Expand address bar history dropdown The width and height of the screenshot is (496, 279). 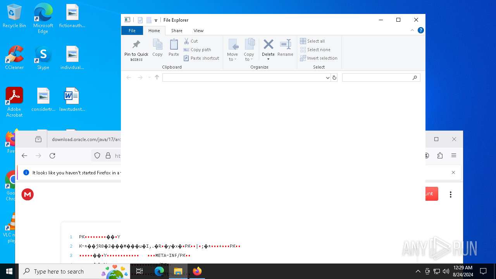point(328,77)
